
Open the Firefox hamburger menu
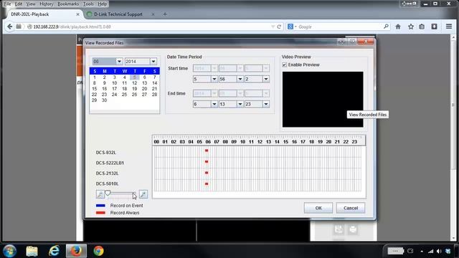[x=449, y=27]
